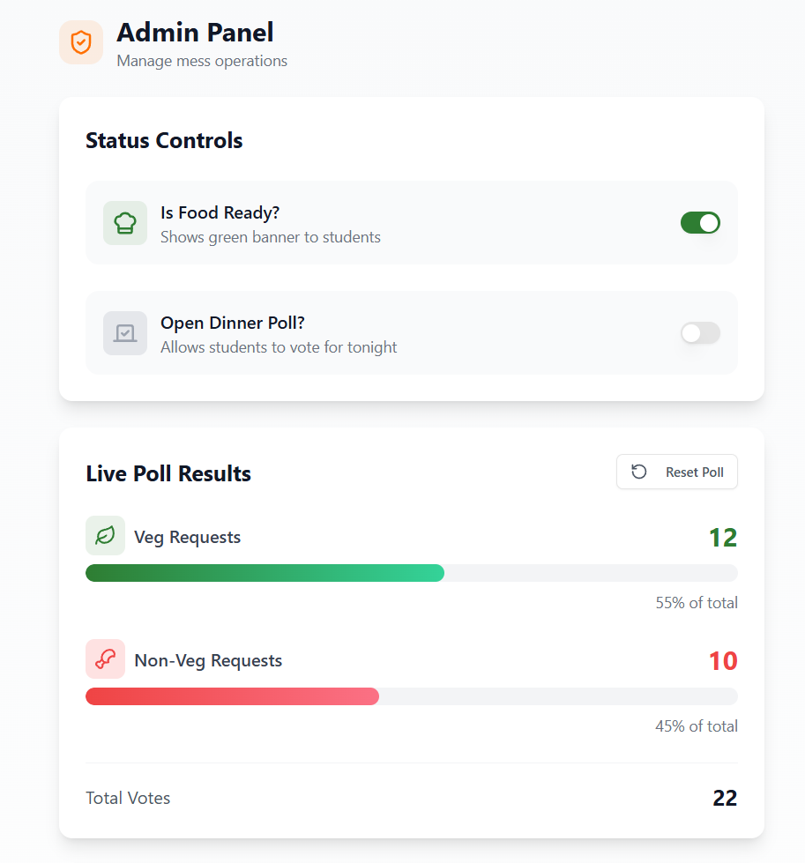The width and height of the screenshot is (805, 863).
Task: Click the gray ballot box poll icon
Action: coord(125,333)
